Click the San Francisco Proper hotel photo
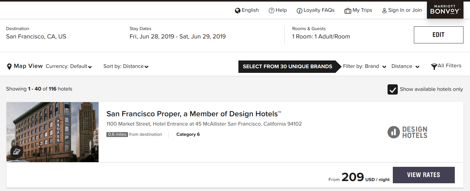470x191 pixels. (x=52, y=132)
